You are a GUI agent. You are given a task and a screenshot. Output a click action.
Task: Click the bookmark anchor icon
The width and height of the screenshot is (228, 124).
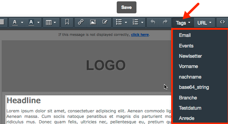tap(67, 22)
